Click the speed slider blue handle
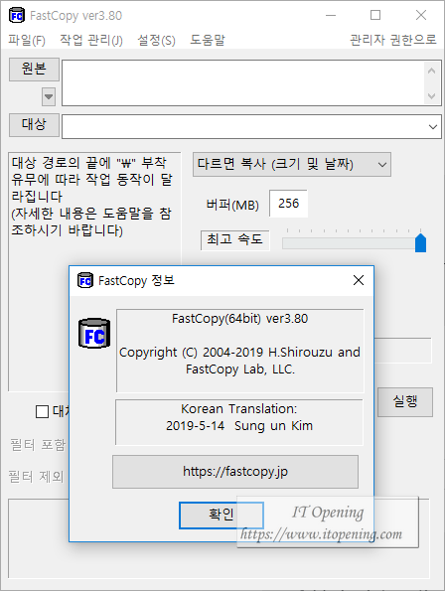This screenshot has width=445, height=591. 420,242
